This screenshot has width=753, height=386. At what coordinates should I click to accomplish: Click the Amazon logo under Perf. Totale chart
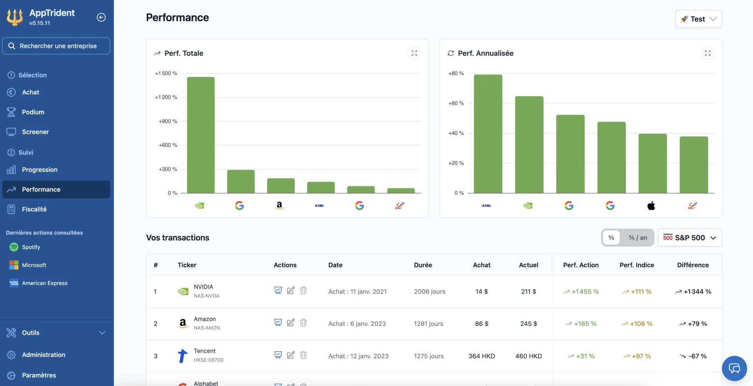[279, 205]
